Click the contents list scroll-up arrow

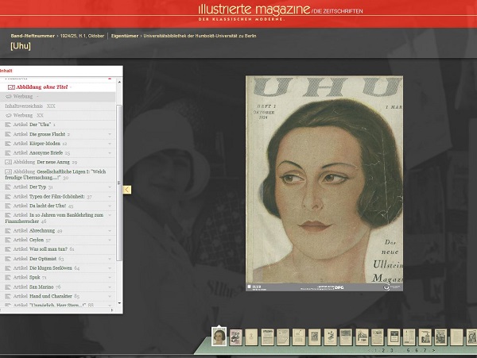click(x=119, y=83)
